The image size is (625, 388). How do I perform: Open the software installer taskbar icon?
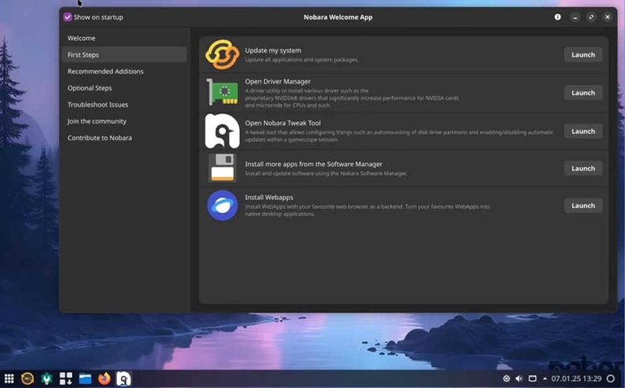click(66, 379)
